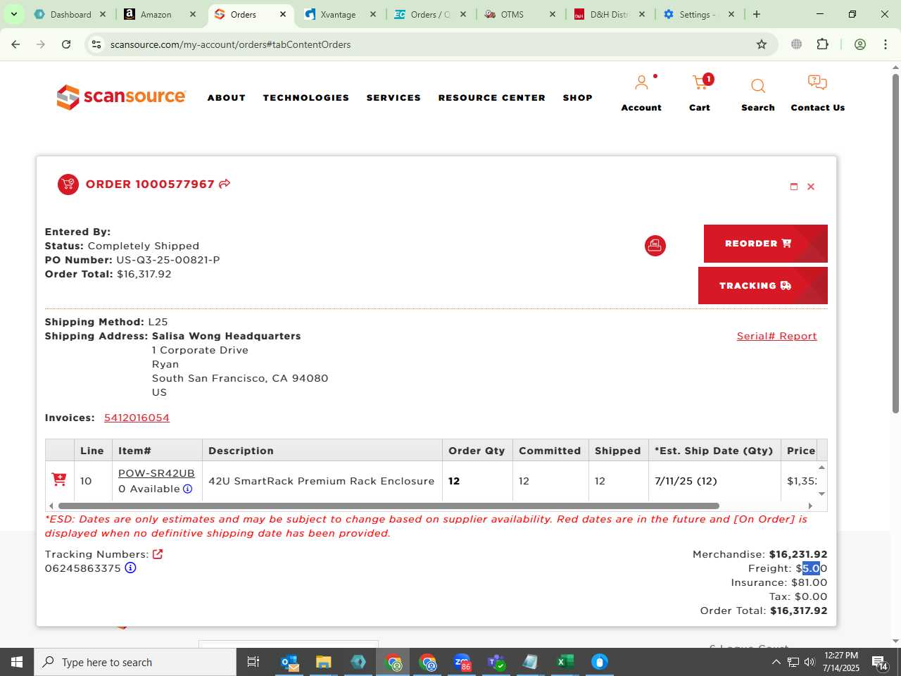Open File Explorer from taskbar
This screenshot has width=901, height=676.
(x=324, y=662)
